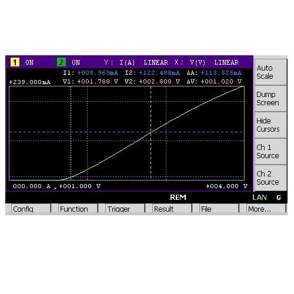Click the Auto Scale softkey
The height and width of the screenshot is (294, 294).
point(270,72)
